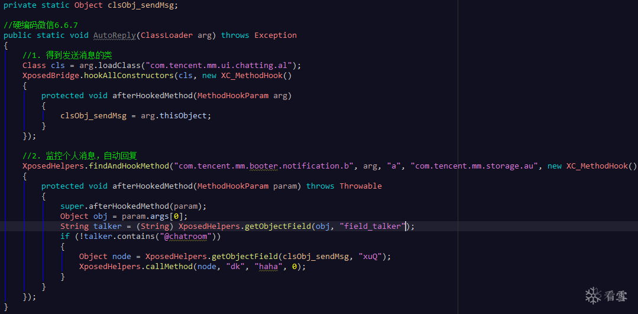Click the comment 1. 得到发送消息的类
The width and height of the screenshot is (638, 314).
(67, 56)
